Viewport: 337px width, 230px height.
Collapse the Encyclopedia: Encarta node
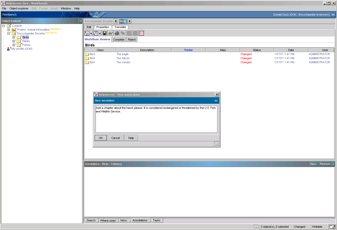[x=8, y=33]
